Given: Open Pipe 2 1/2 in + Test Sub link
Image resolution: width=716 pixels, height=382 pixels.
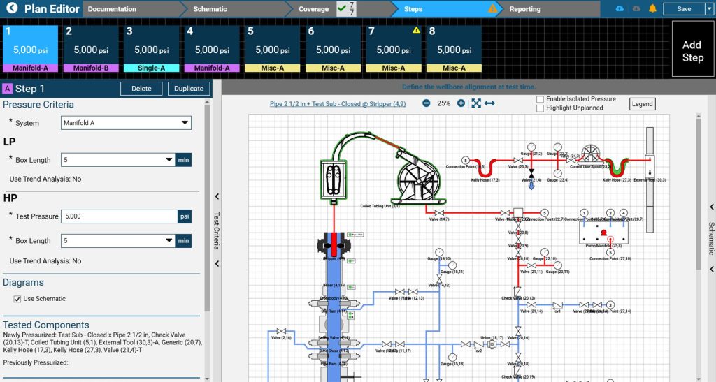Looking at the screenshot, I should [338, 104].
